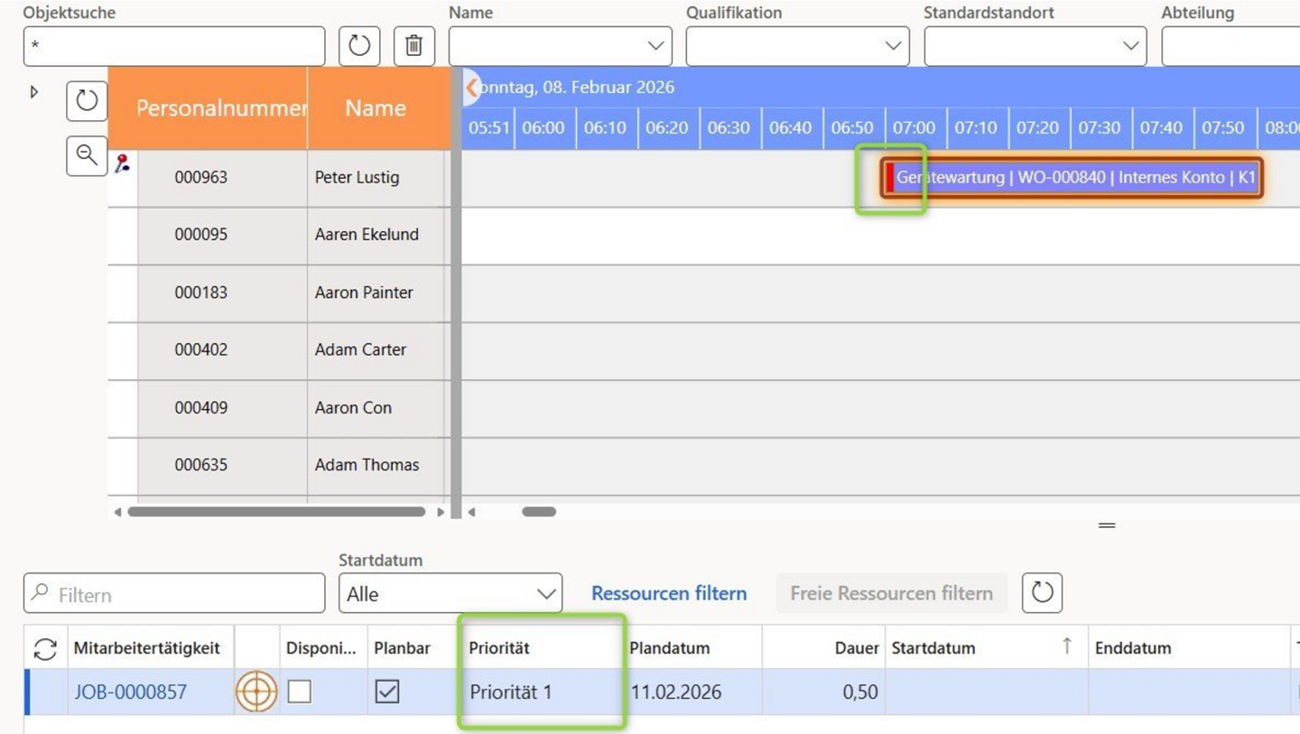This screenshot has width=1300, height=734.
Task: Open the JOB-0000857 link
Action: [x=130, y=692]
